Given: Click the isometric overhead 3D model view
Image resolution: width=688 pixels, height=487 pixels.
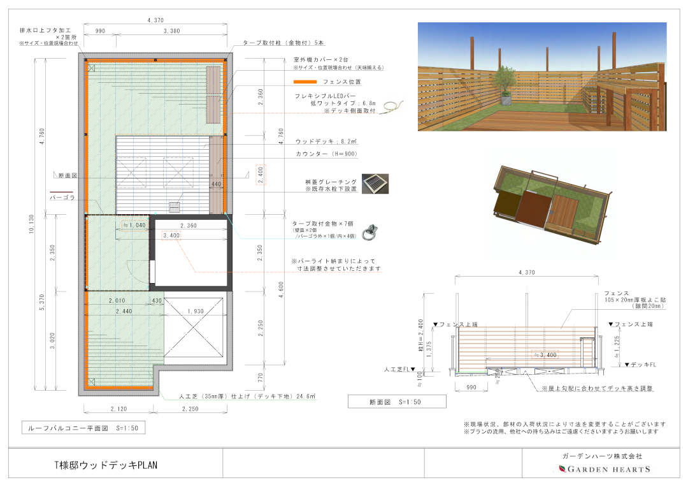Looking at the screenshot, I should pos(553,203).
